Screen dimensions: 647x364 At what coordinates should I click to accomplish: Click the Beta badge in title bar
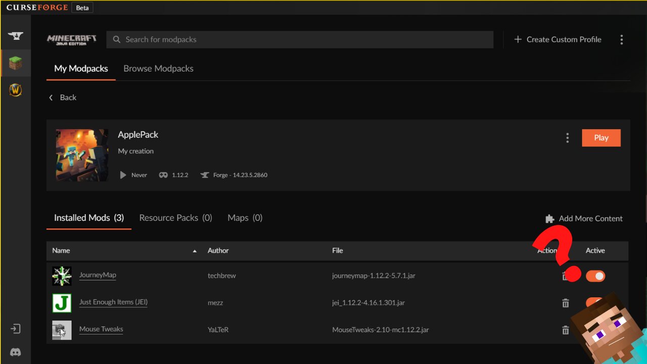tap(82, 8)
